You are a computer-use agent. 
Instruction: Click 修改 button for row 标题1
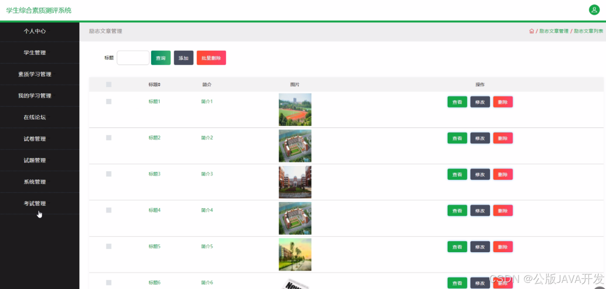click(480, 102)
